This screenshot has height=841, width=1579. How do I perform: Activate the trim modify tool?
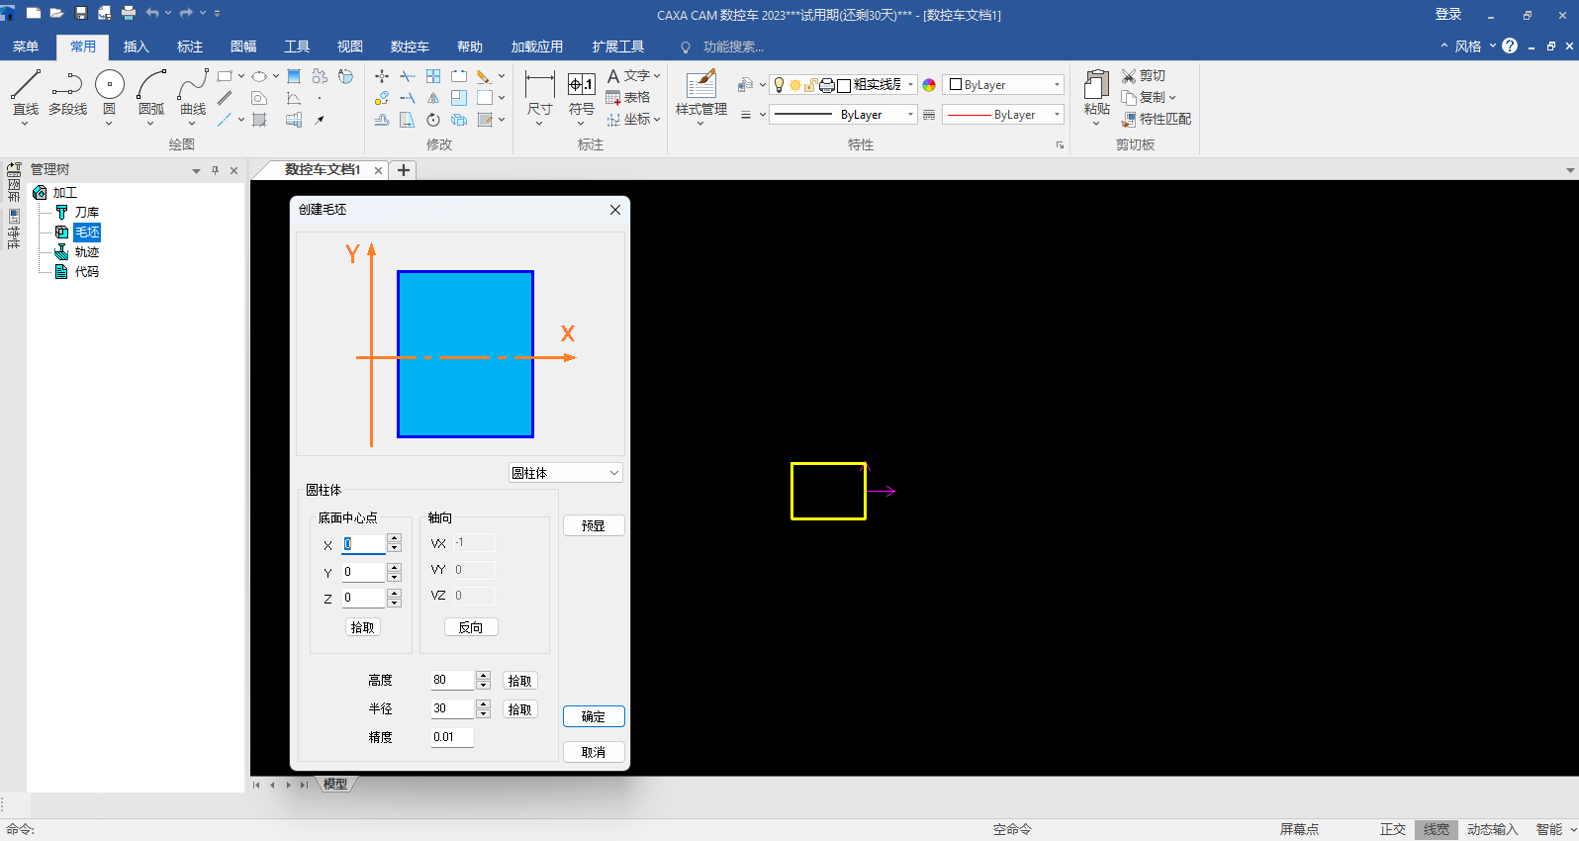pyautogui.click(x=408, y=76)
